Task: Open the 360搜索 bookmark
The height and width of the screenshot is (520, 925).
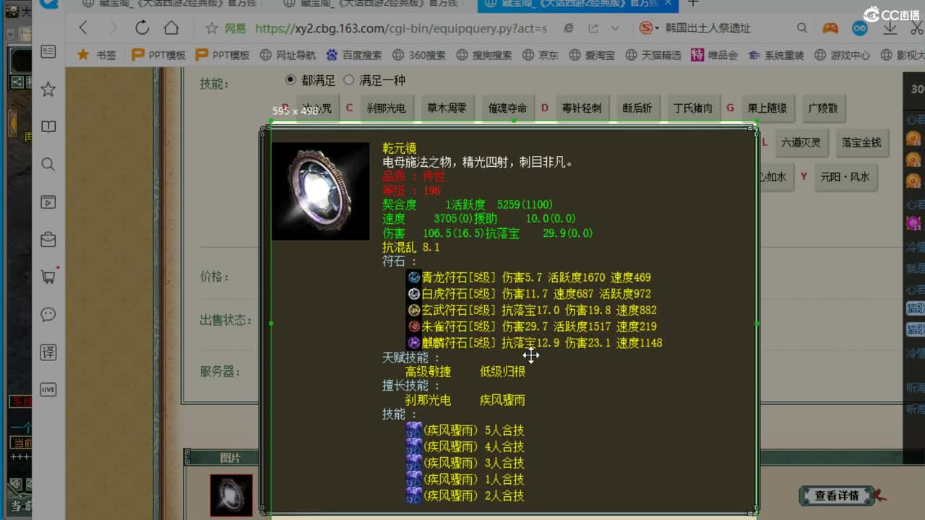Action: 419,55
